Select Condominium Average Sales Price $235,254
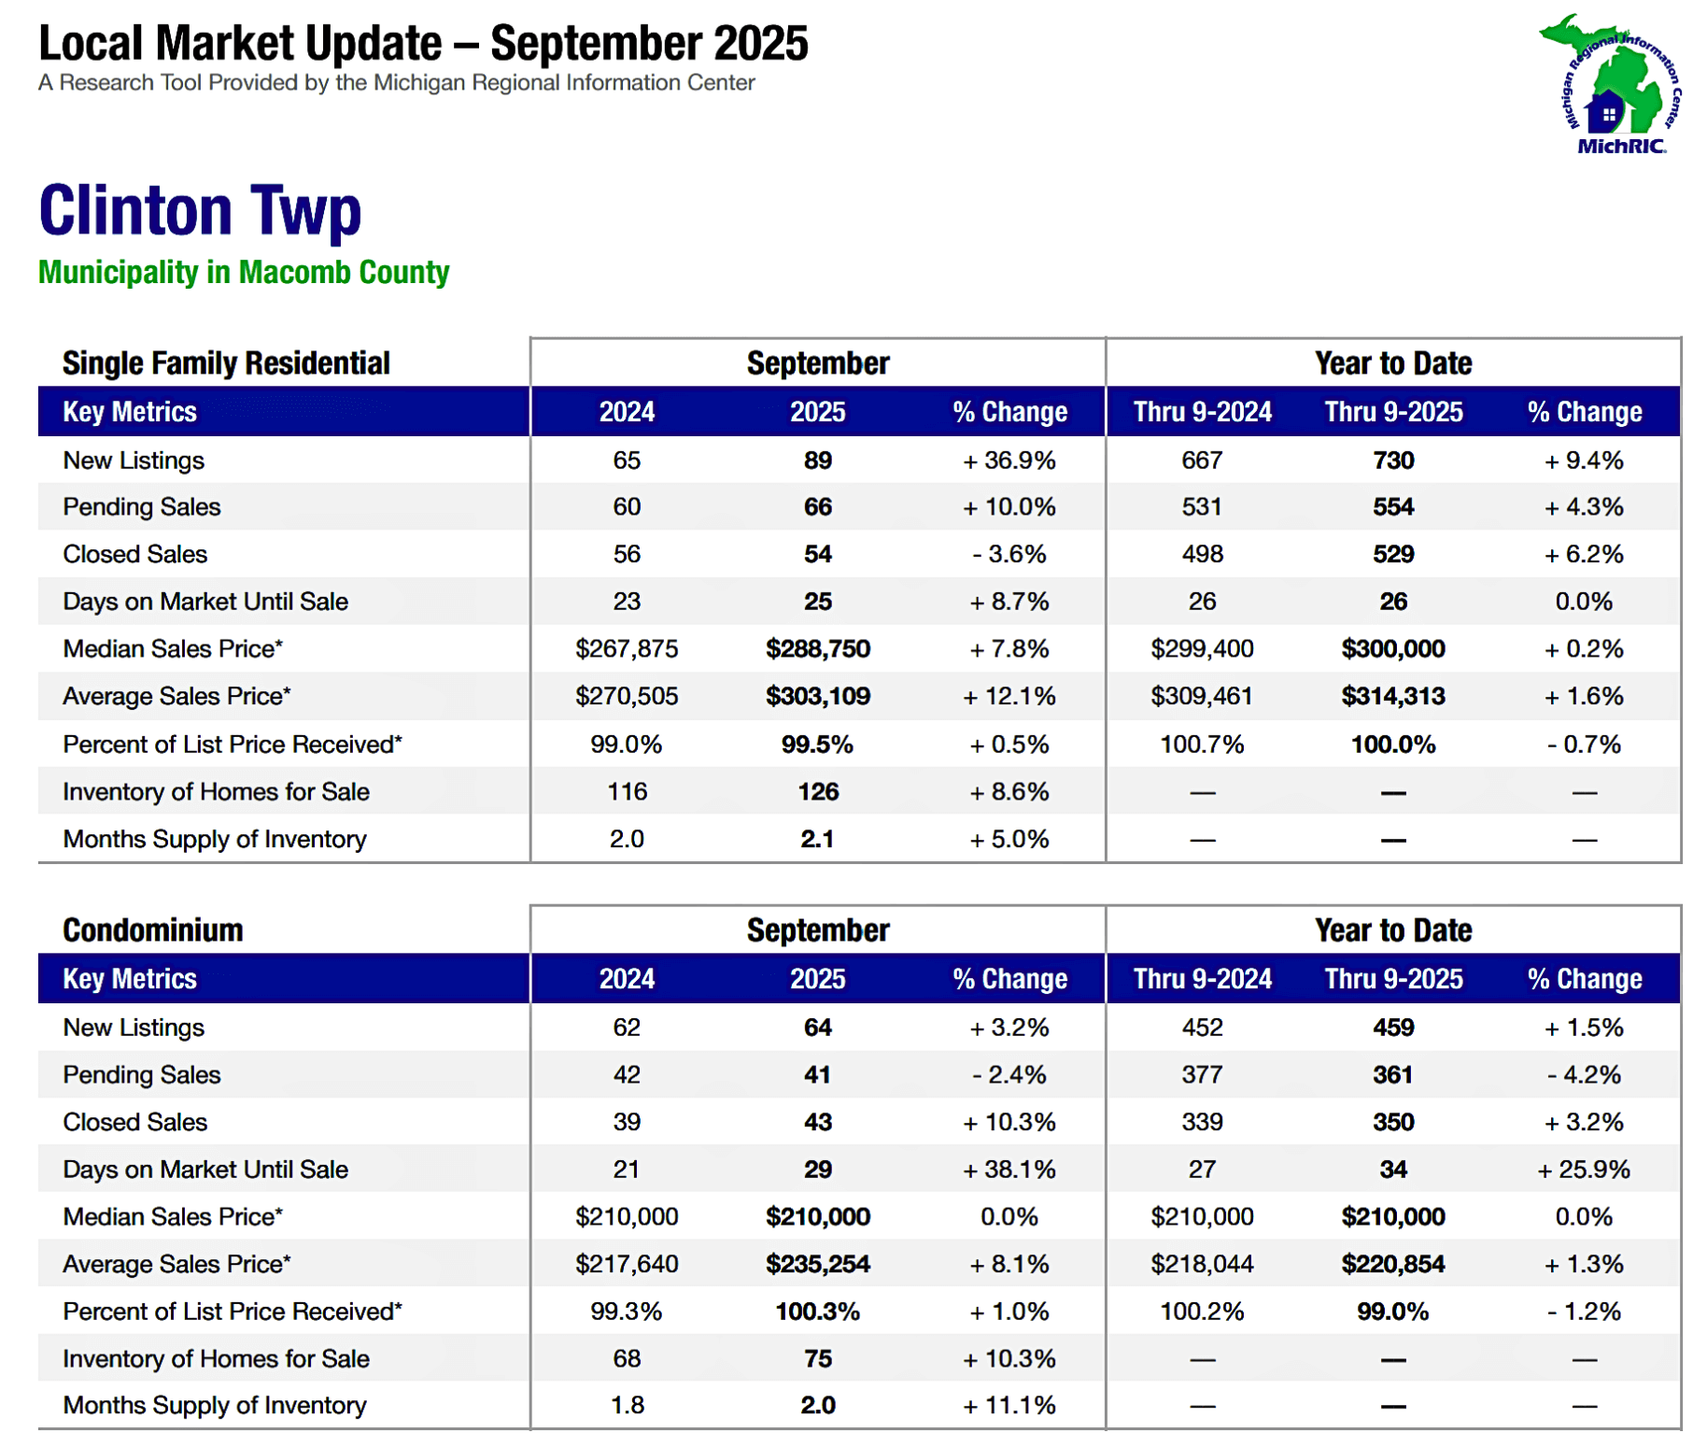The height and width of the screenshot is (1433, 1693). (817, 1265)
